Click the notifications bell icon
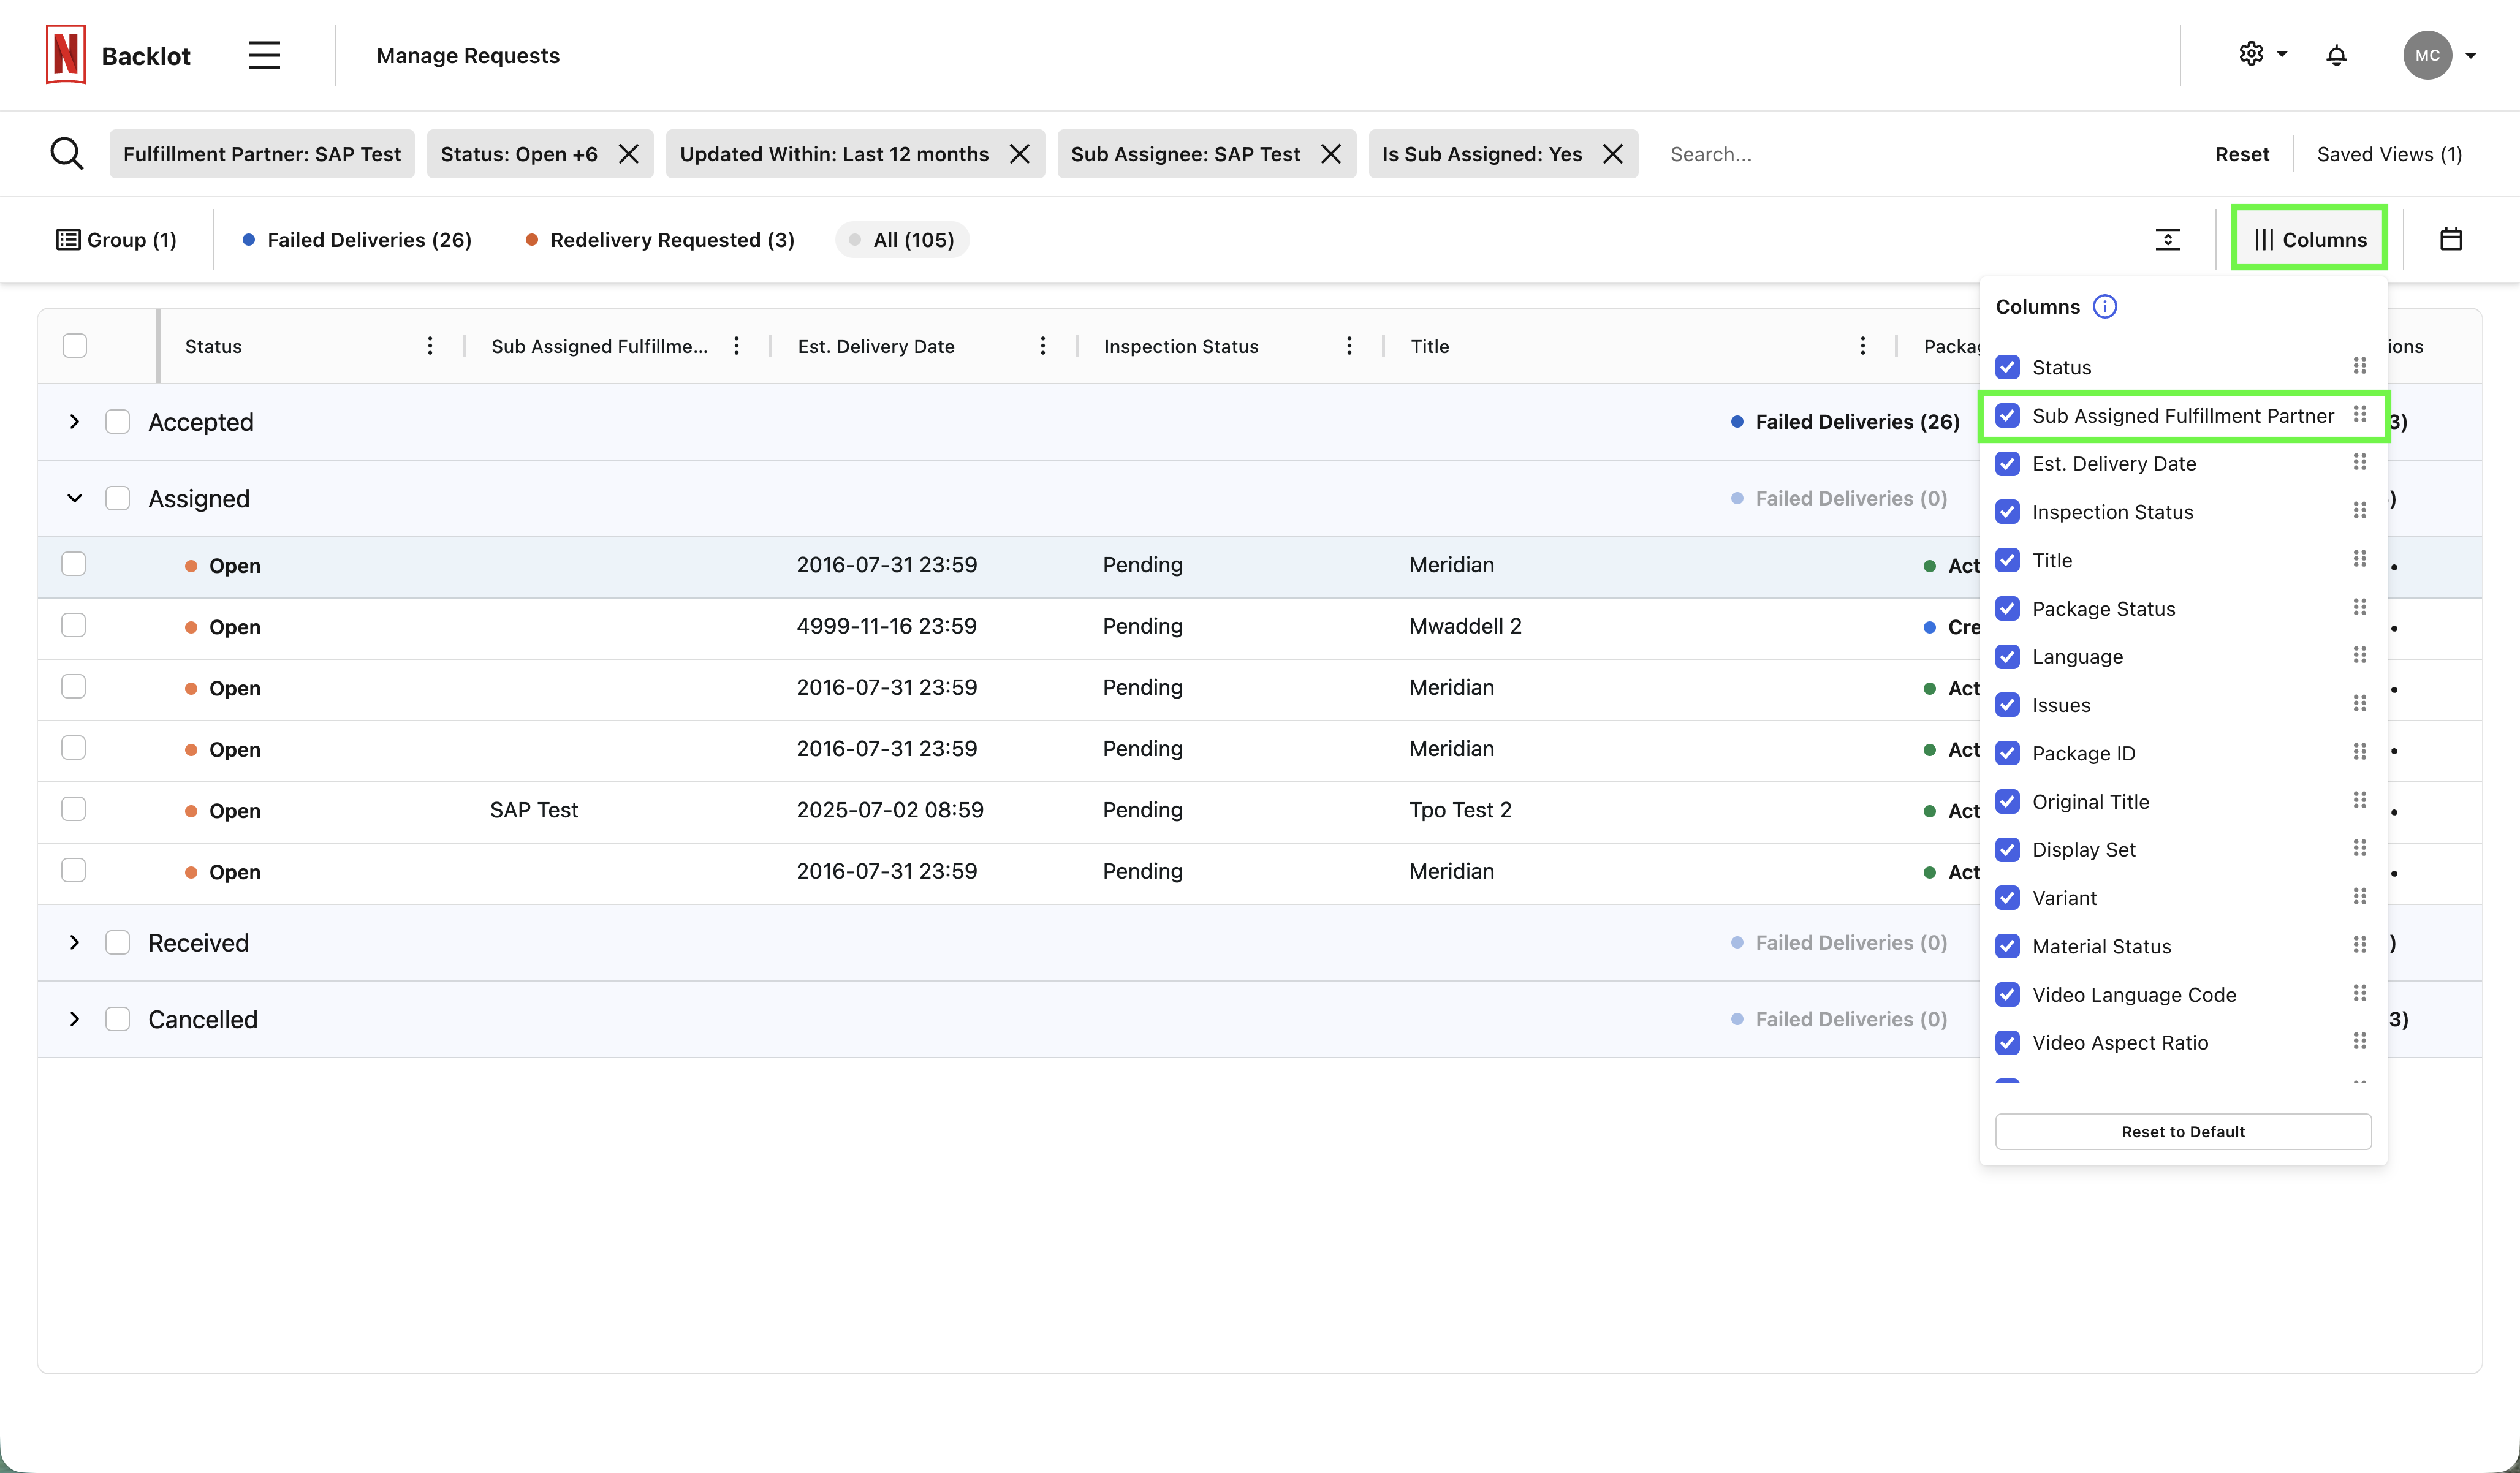2520x1473 pixels. coord(2336,55)
